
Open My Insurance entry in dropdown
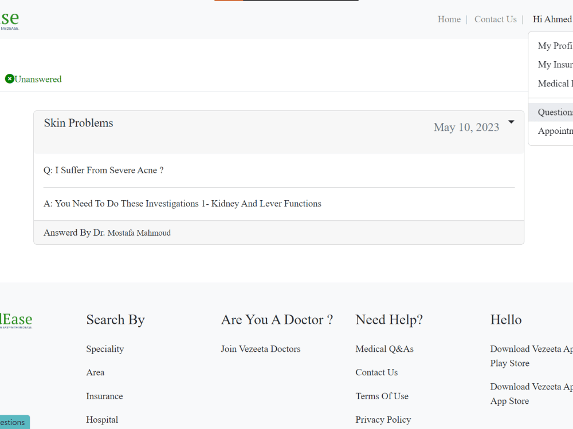(555, 65)
